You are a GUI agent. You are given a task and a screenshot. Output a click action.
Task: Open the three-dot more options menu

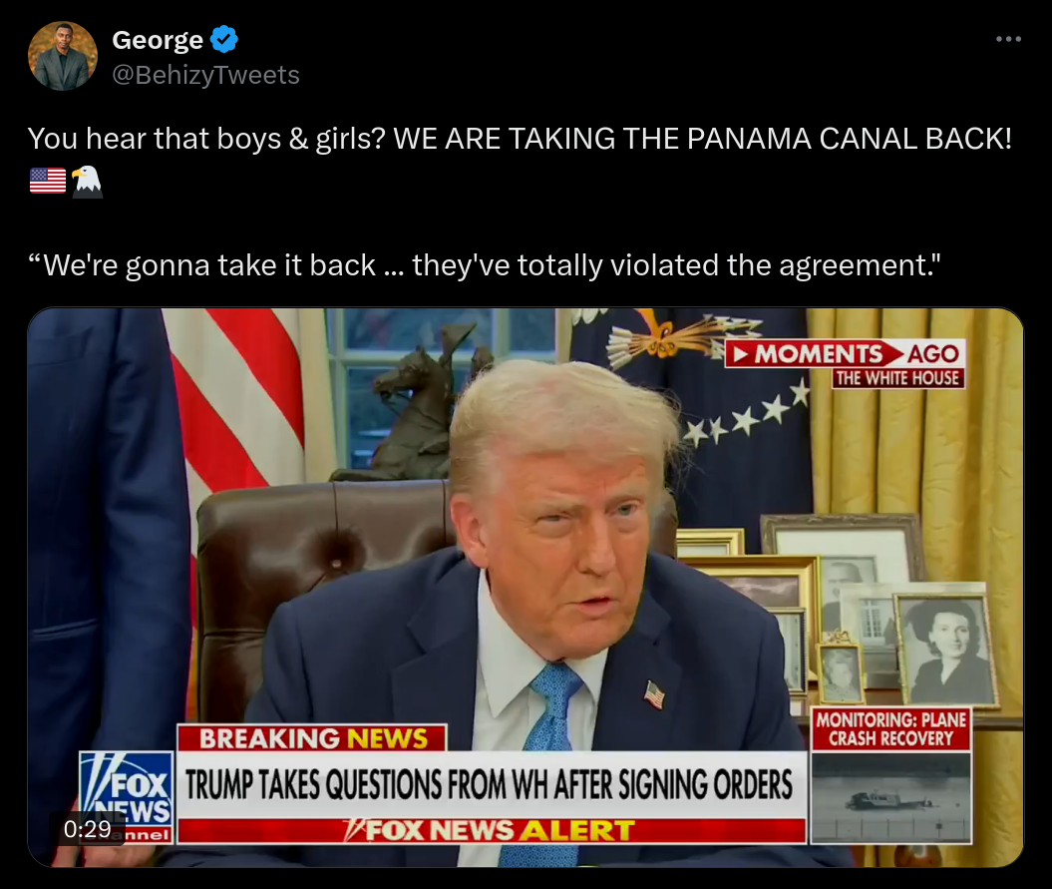(x=1008, y=40)
